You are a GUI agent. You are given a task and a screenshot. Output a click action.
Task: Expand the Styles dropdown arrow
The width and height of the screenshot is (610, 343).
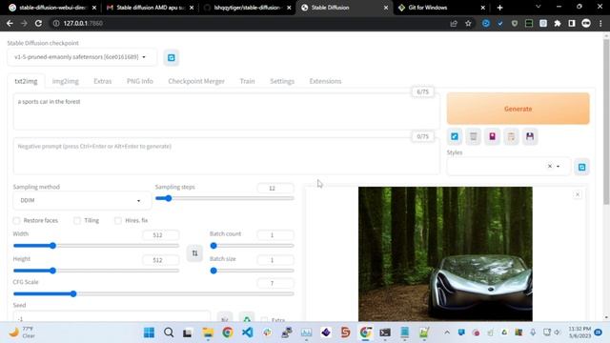click(558, 167)
